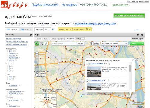This screenshot has width=150, height=108.
Task: Zoom out with the map minus button
Action: (37, 53)
